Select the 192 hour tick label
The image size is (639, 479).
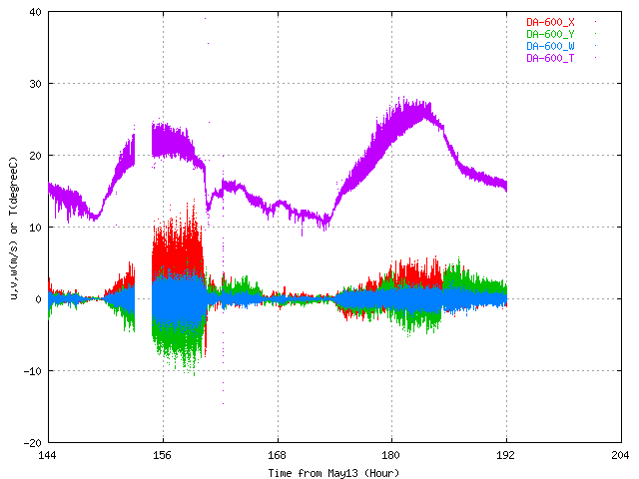506,454
